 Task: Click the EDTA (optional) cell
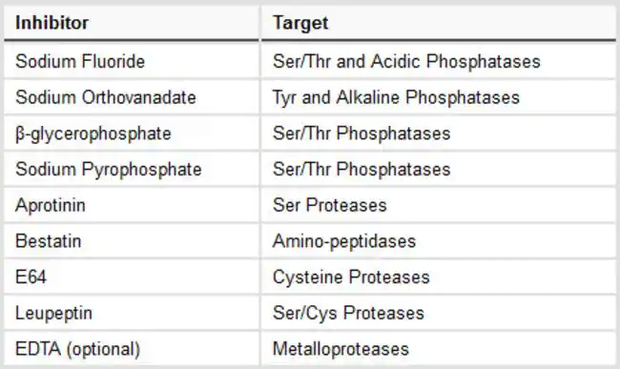click(x=132, y=349)
